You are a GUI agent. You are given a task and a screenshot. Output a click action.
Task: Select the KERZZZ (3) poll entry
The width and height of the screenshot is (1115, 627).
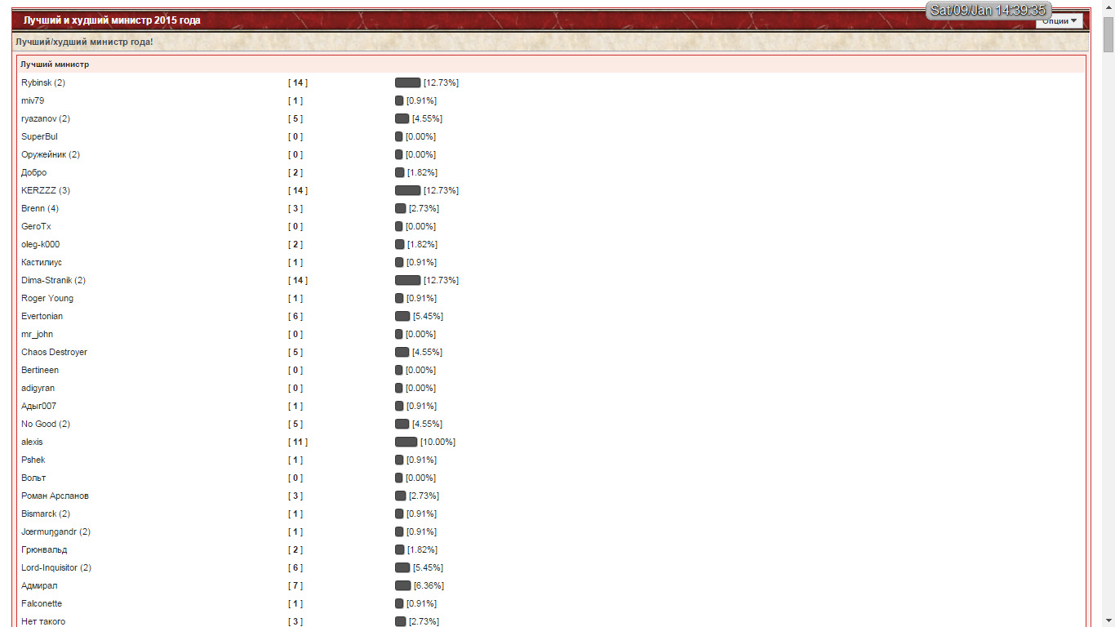coord(46,190)
